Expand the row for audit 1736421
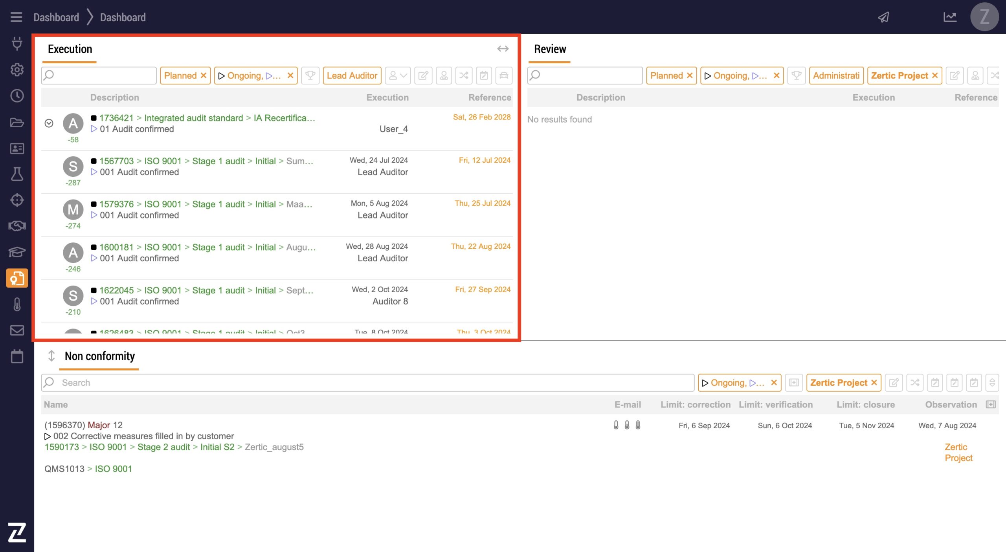Screen dimensions: 1006x552 pos(49,123)
